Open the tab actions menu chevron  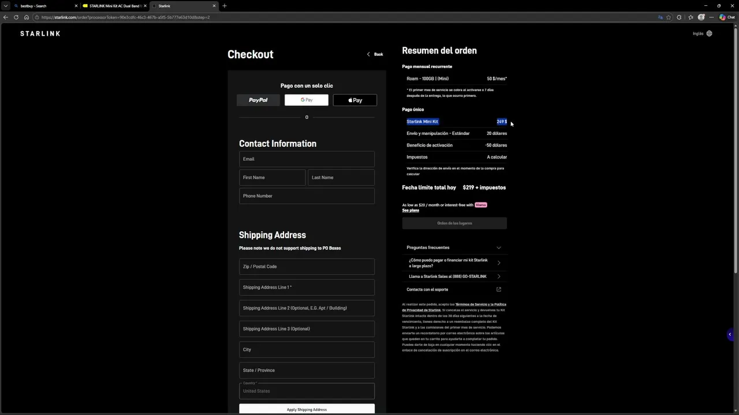coord(5,6)
